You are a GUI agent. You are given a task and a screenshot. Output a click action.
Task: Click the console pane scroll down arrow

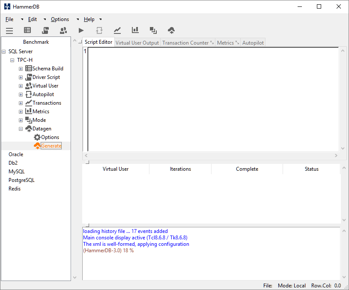pyautogui.click(x=344, y=277)
